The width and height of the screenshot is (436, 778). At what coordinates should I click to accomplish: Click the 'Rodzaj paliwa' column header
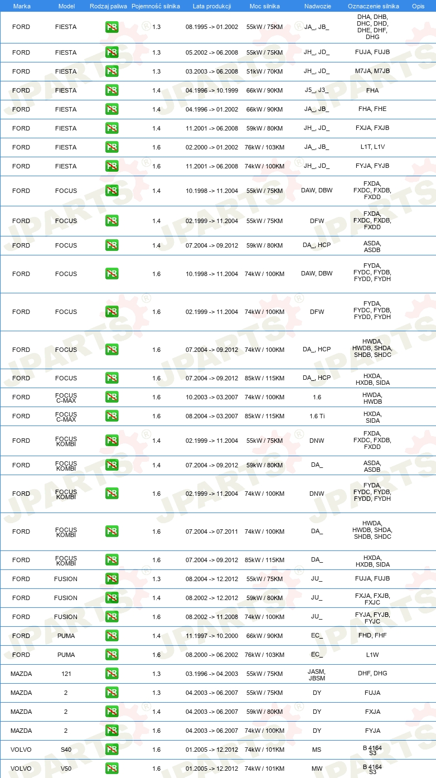pos(108,6)
